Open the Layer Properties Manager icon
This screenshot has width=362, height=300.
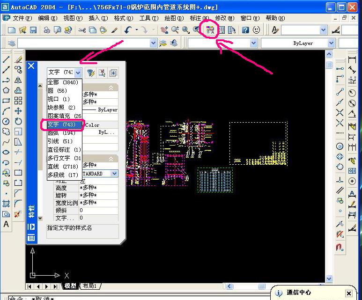[x=11, y=43]
